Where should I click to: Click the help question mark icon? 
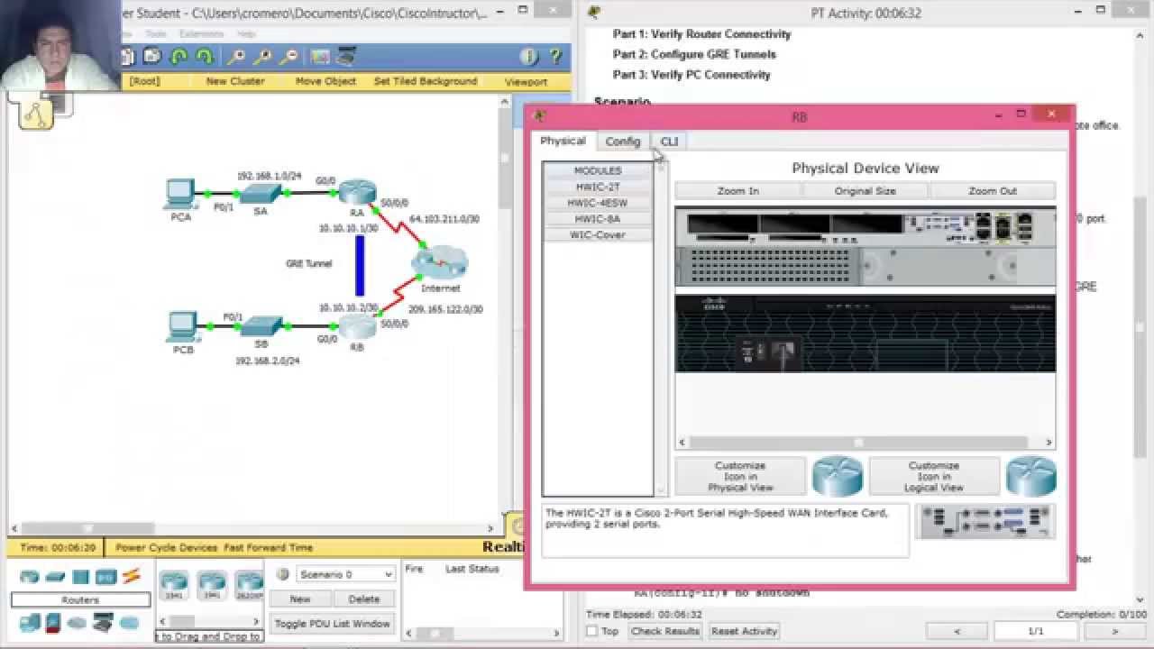[x=555, y=57]
